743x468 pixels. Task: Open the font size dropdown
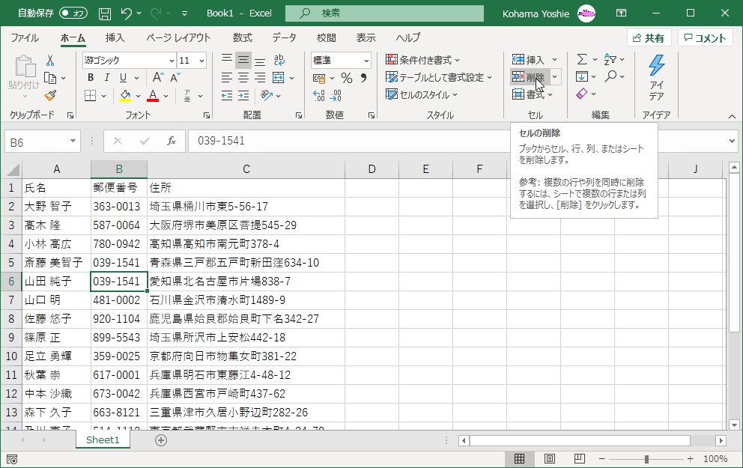tap(202, 61)
